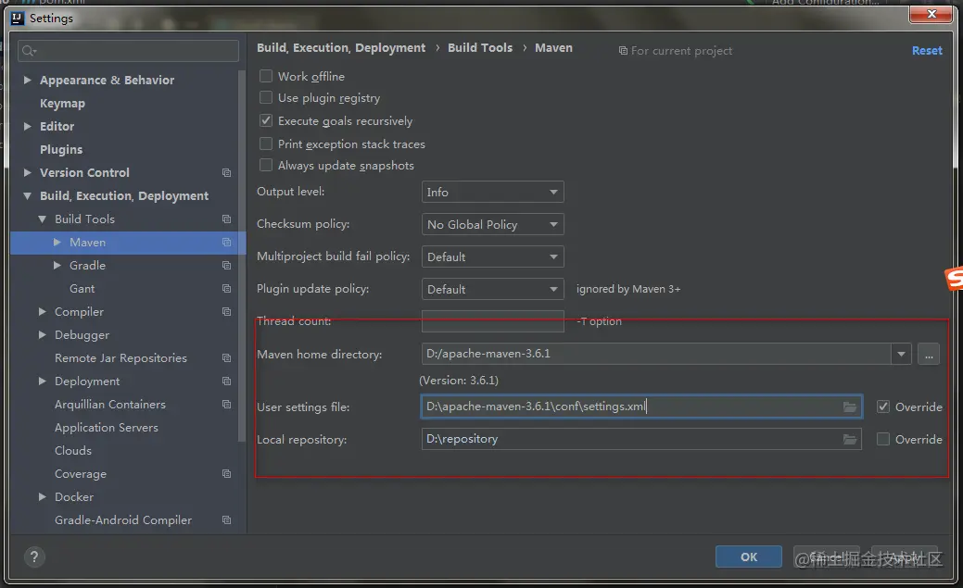Click project-level icon beside Compiler
This screenshot has width=963, height=588.
[227, 312]
